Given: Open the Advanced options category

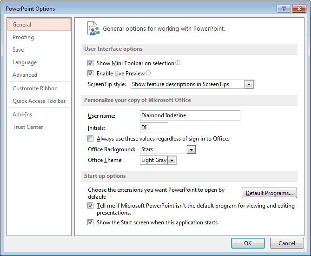Looking at the screenshot, I should (25, 75).
